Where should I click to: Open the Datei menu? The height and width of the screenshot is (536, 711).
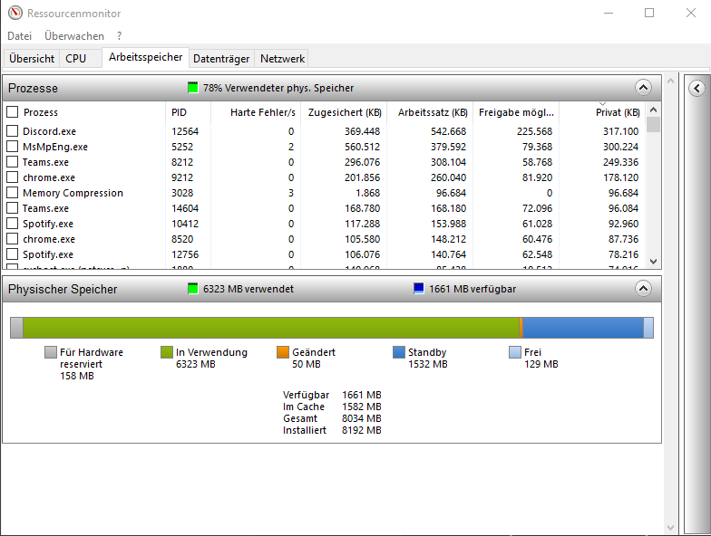[x=20, y=36]
